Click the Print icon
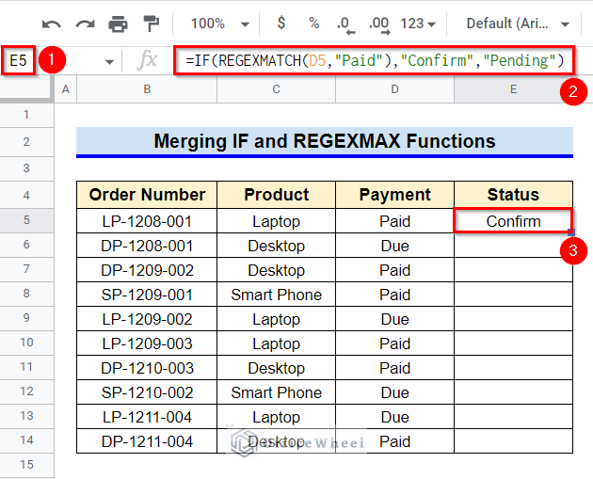The width and height of the screenshot is (593, 479). [118, 24]
